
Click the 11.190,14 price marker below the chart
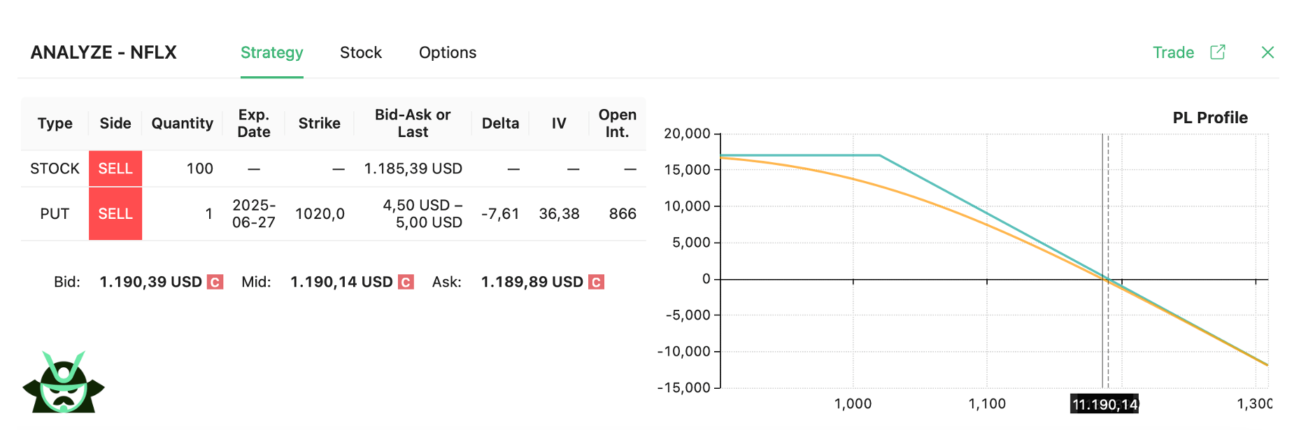tap(1105, 404)
